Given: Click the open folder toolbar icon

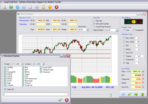Looking at the screenshot, I should coord(24,7).
